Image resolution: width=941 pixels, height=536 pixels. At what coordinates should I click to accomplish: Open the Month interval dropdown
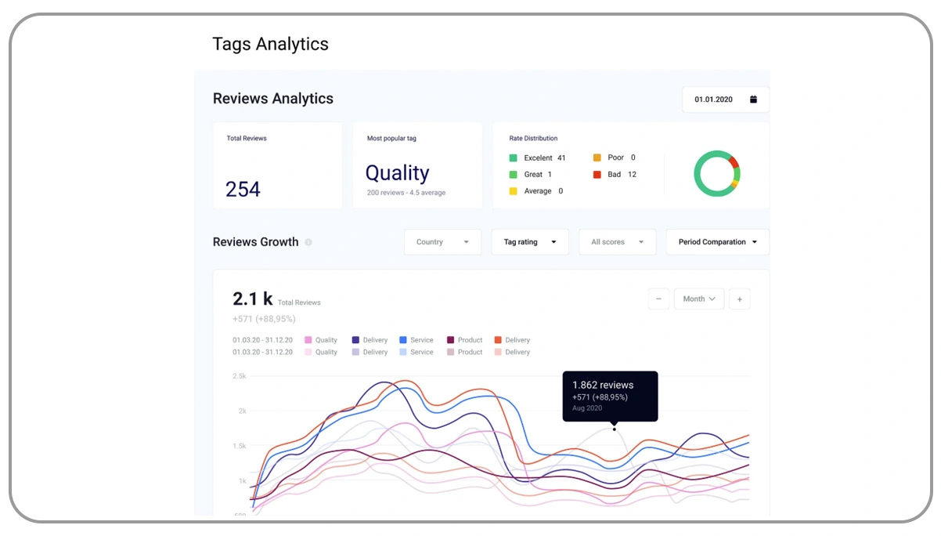click(698, 299)
